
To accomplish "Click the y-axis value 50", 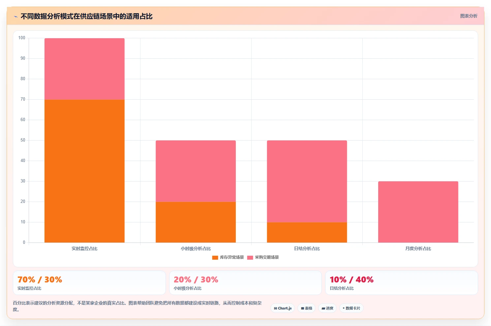I will tap(23, 140).
